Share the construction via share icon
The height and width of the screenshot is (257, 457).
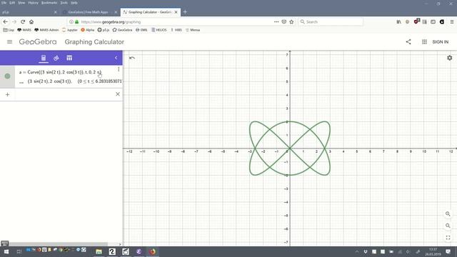click(x=408, y=42)
